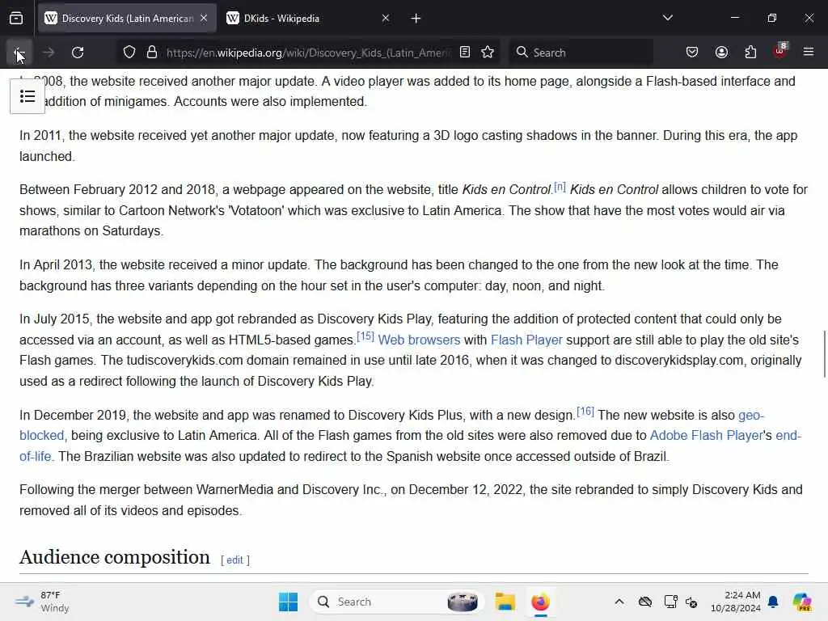Click the page vertical scrollbar thumb
Image resolution: width=828 pixels, height=621 pixels.
pos(824,354)
